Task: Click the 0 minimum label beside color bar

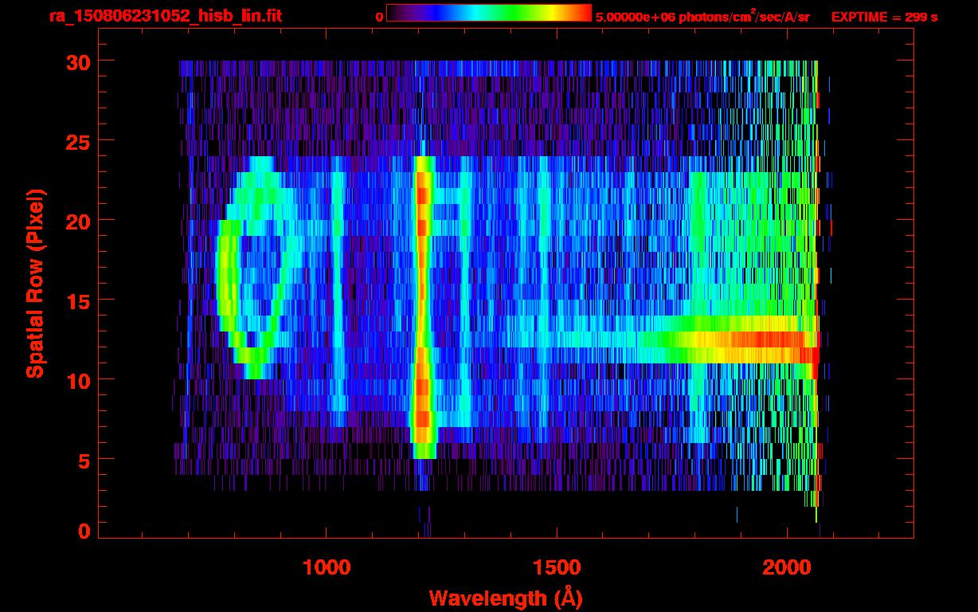Action: coord(379,17)
